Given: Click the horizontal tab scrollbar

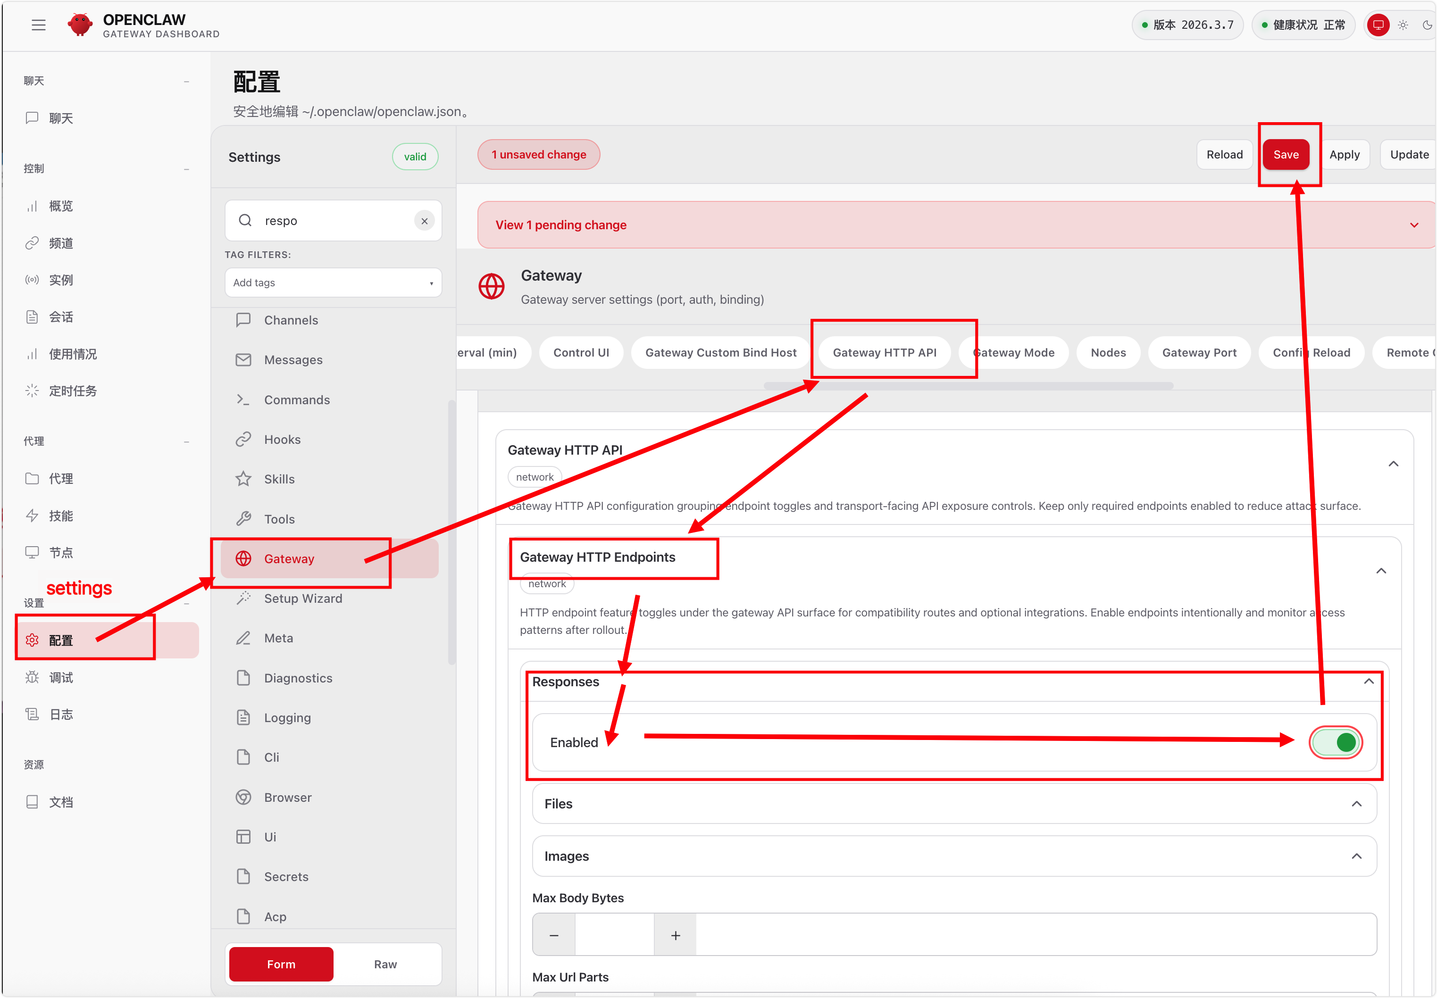Looking at the screenshot, I should point(968,386).
